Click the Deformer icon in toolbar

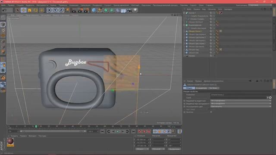pyautogui.click(x=117, y=10)
